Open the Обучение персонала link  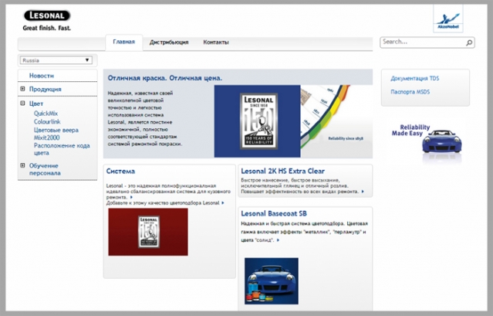45,169
